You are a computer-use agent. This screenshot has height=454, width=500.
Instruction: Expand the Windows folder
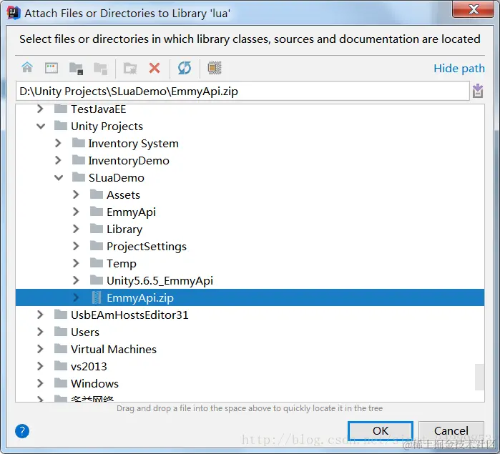[x=40, y=383]
